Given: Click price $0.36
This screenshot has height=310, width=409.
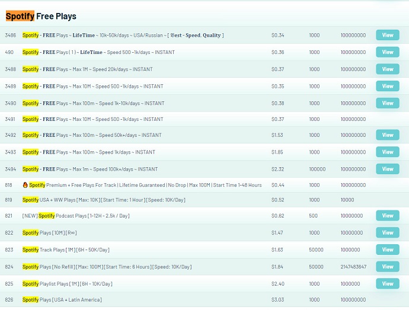Looking at the screenshot, I should [x=278, y=52].
